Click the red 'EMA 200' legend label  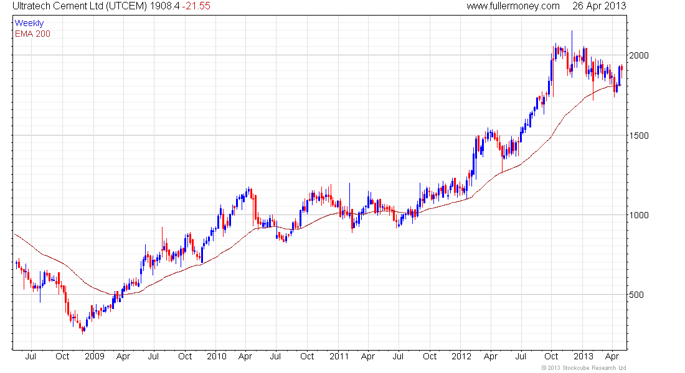click(x=32, y=34)
